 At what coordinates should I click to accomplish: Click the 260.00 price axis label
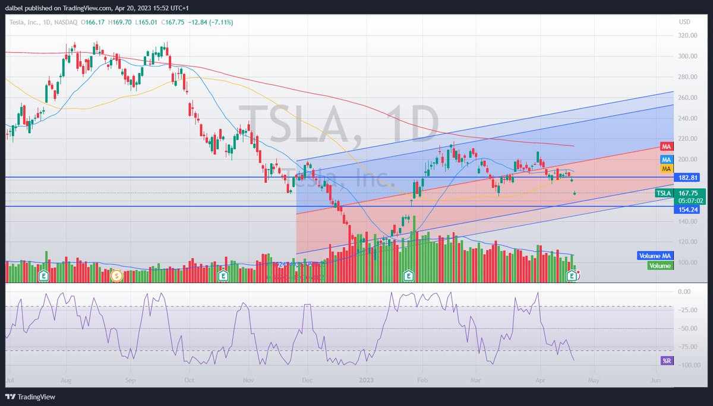pyautogui.click(x=688, y=97)
